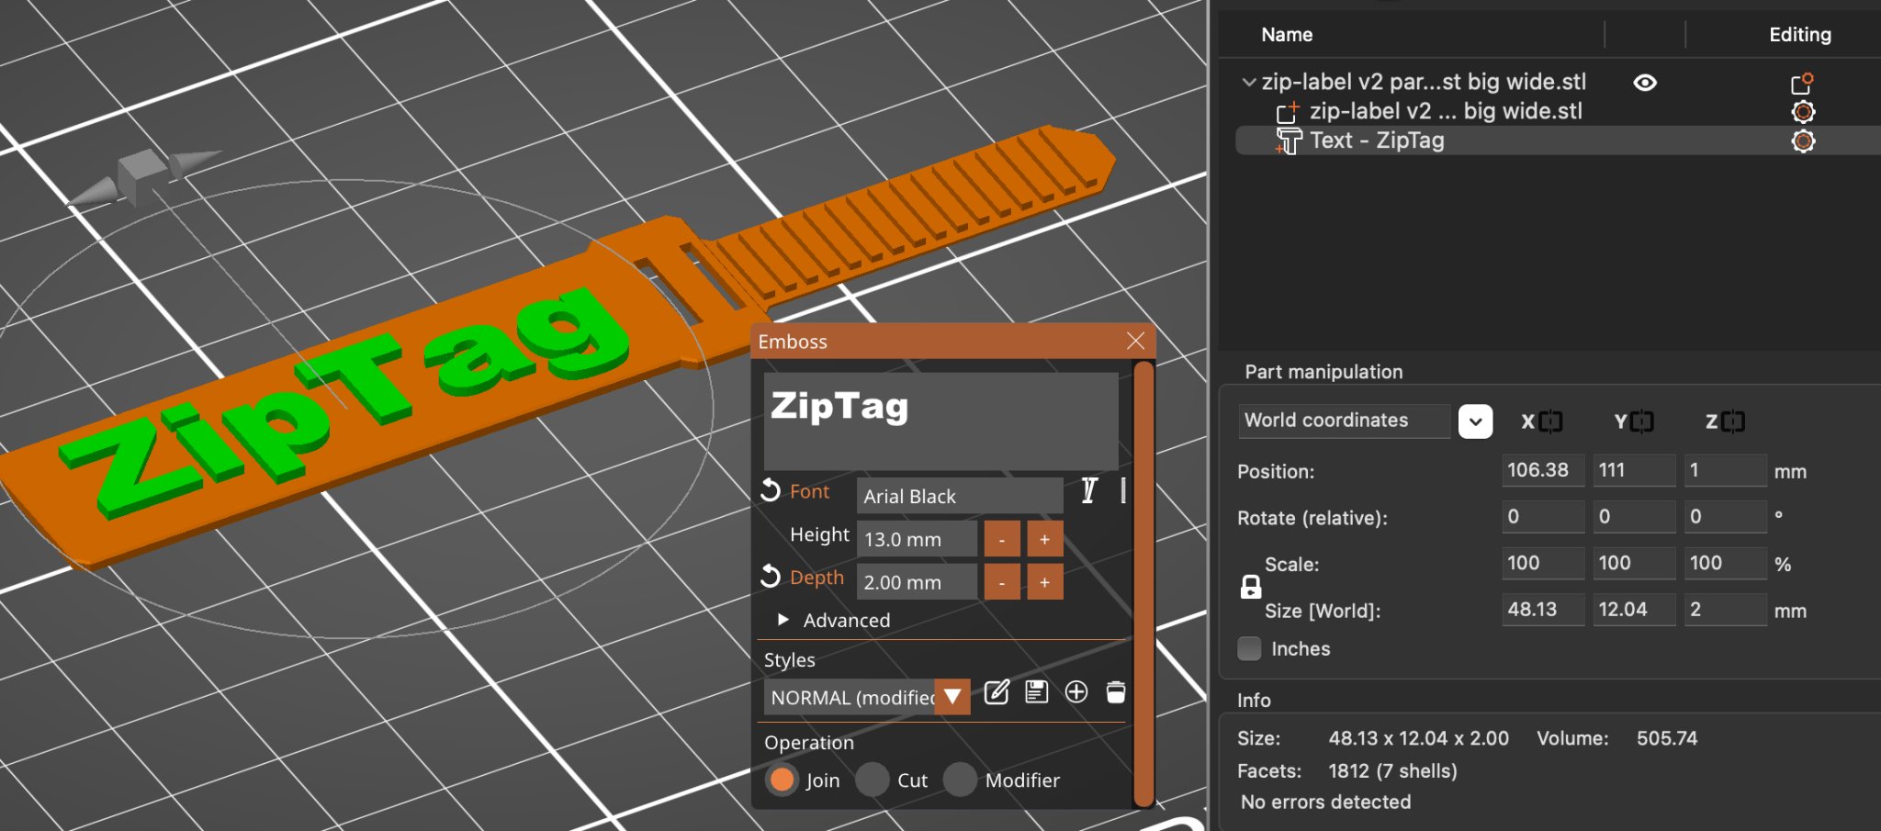Open the World coordinates dropdown
This screenshot has width=1881, height=831.
[1475, 421]
